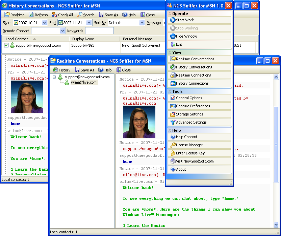
Task: Click the Refresh icon in the History Conversations toolbar
Action: [31, 15]
